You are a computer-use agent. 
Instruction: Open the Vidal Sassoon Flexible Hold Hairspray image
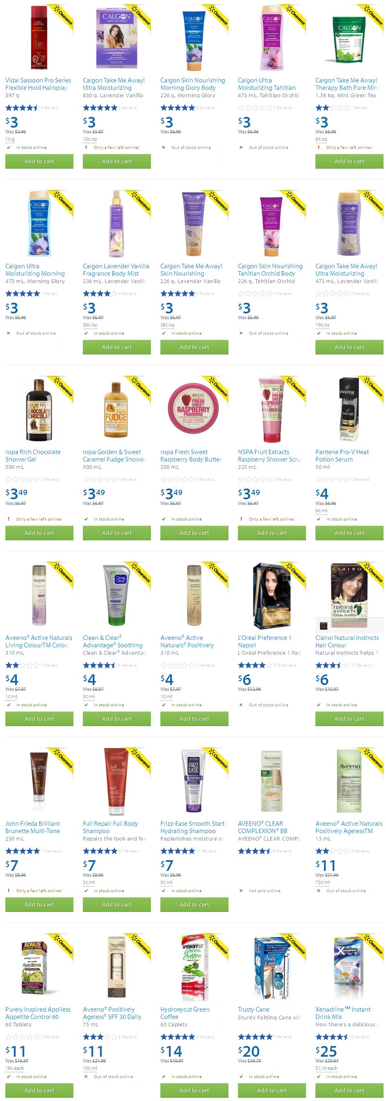tap(39, 38)
